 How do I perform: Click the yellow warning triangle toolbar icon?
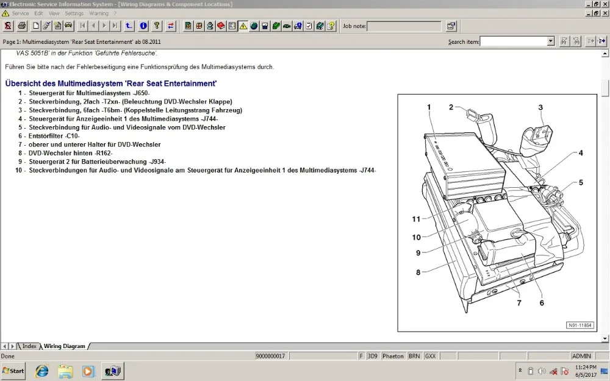243,26
